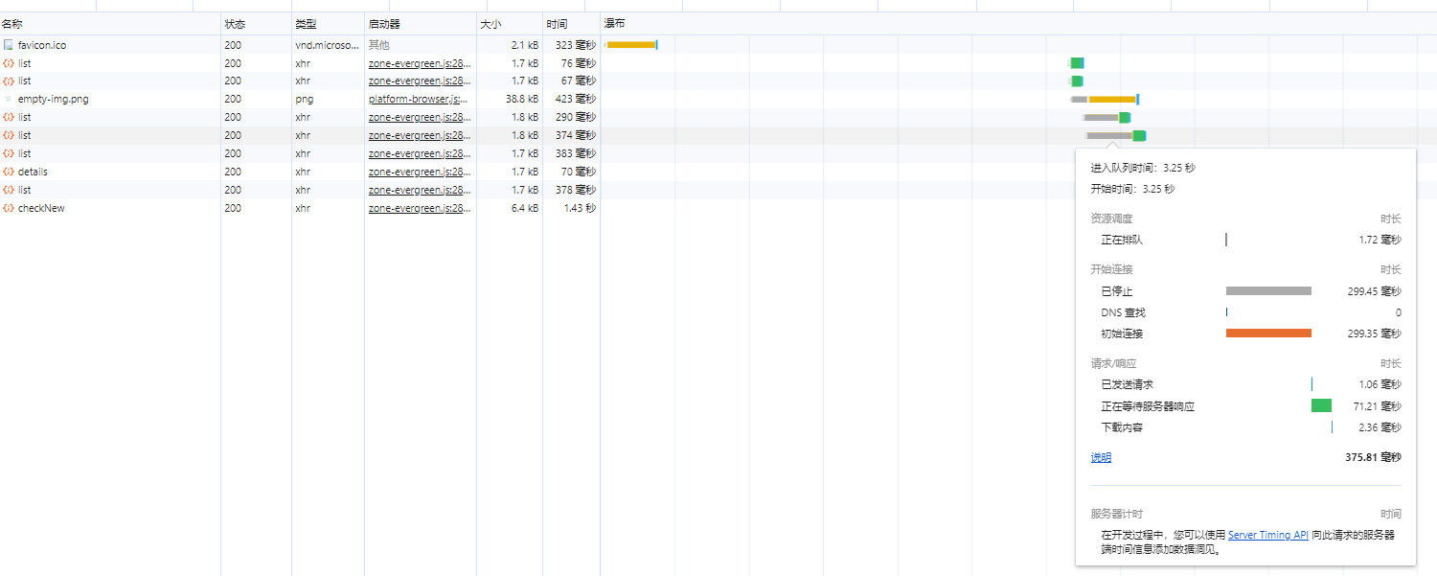Click the orange 初始连接 timing bar

(1268, 334)
